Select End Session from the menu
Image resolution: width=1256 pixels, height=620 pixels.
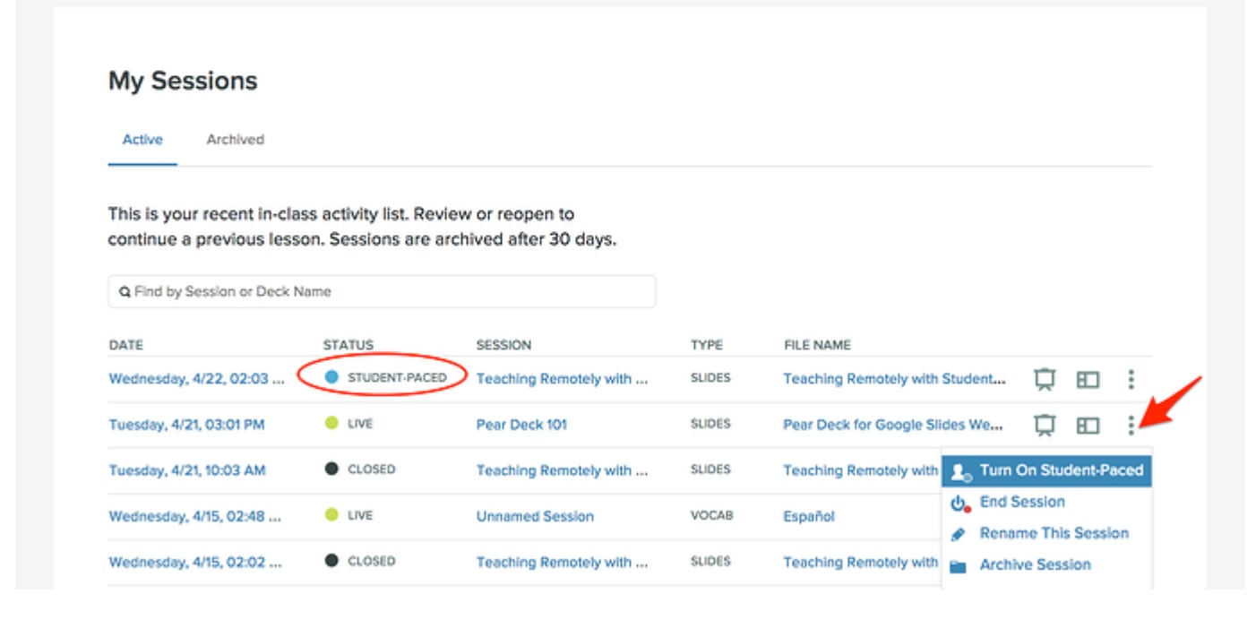1021,502
